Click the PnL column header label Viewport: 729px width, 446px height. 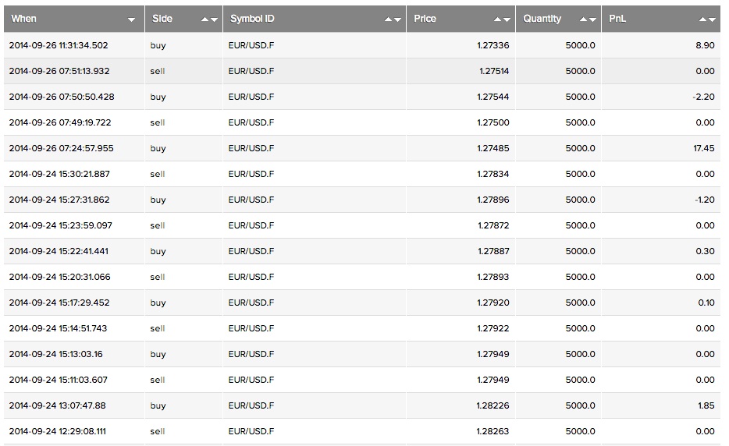tap(617, 19)
